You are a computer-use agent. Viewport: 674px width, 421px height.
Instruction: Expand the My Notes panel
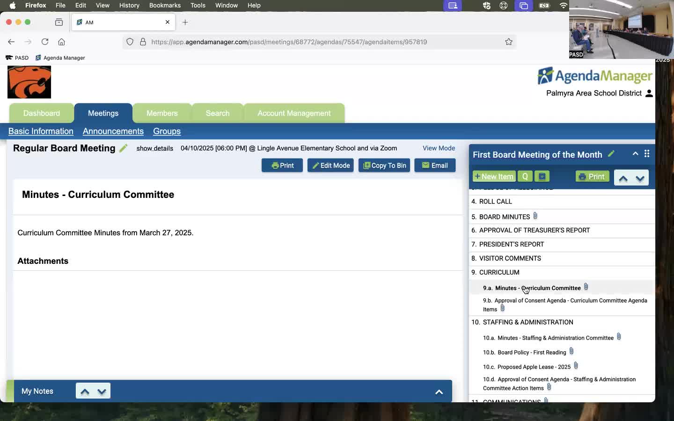[x=439, y=392]
